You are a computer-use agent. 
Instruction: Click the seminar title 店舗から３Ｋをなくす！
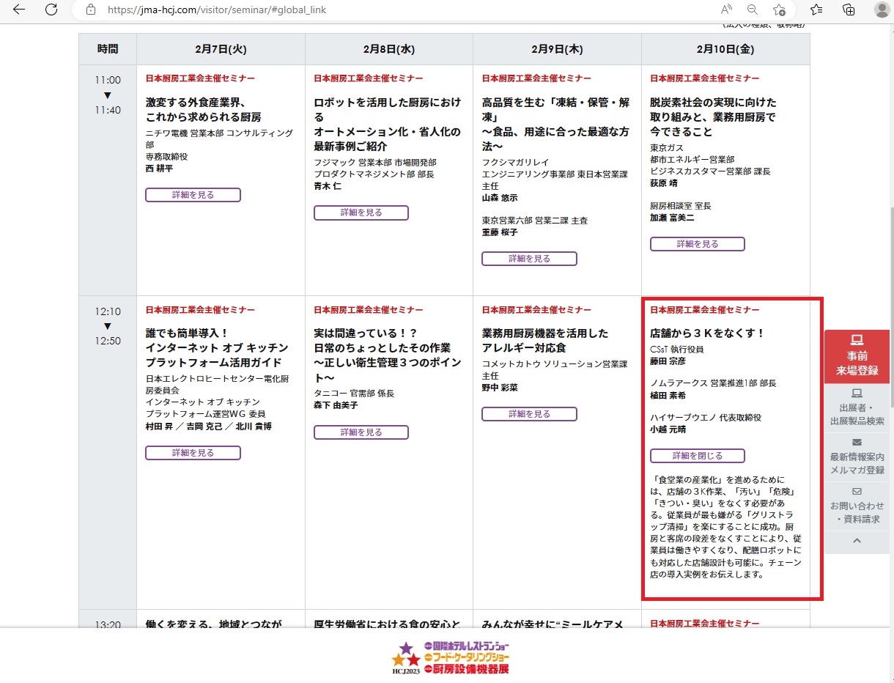[x=707, y=333]
